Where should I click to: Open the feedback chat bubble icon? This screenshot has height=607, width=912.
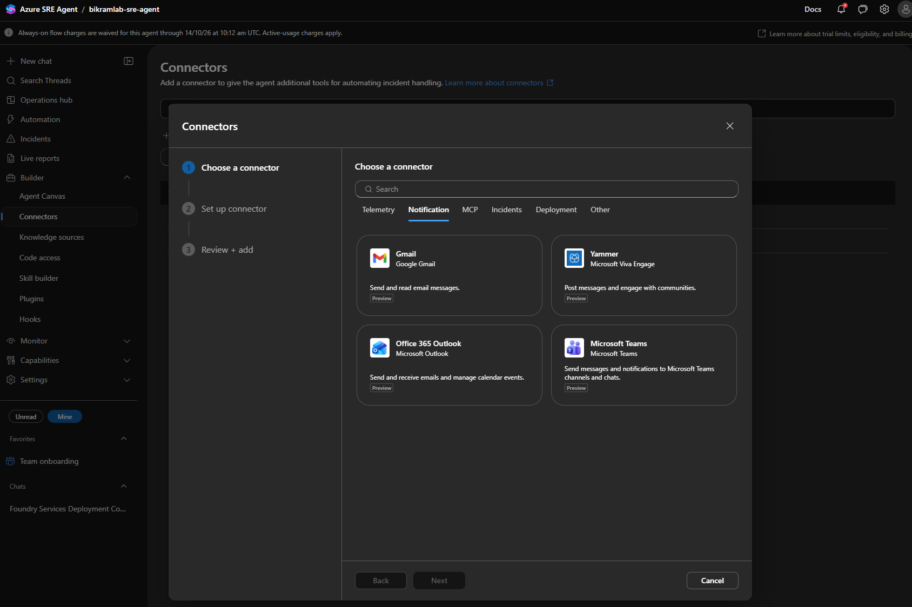863,9
